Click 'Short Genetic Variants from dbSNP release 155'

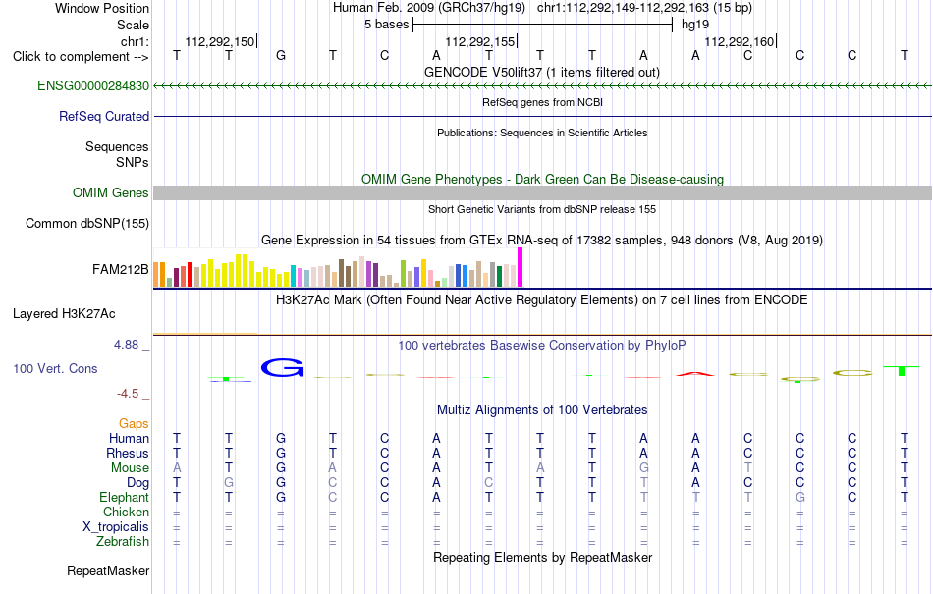click(x=542, y=209)
